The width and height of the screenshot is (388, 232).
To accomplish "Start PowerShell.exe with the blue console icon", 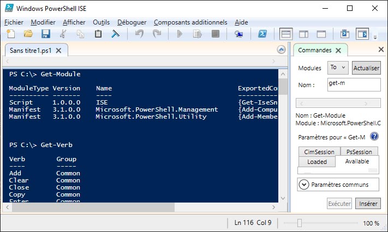I will [x=262, y=34].
